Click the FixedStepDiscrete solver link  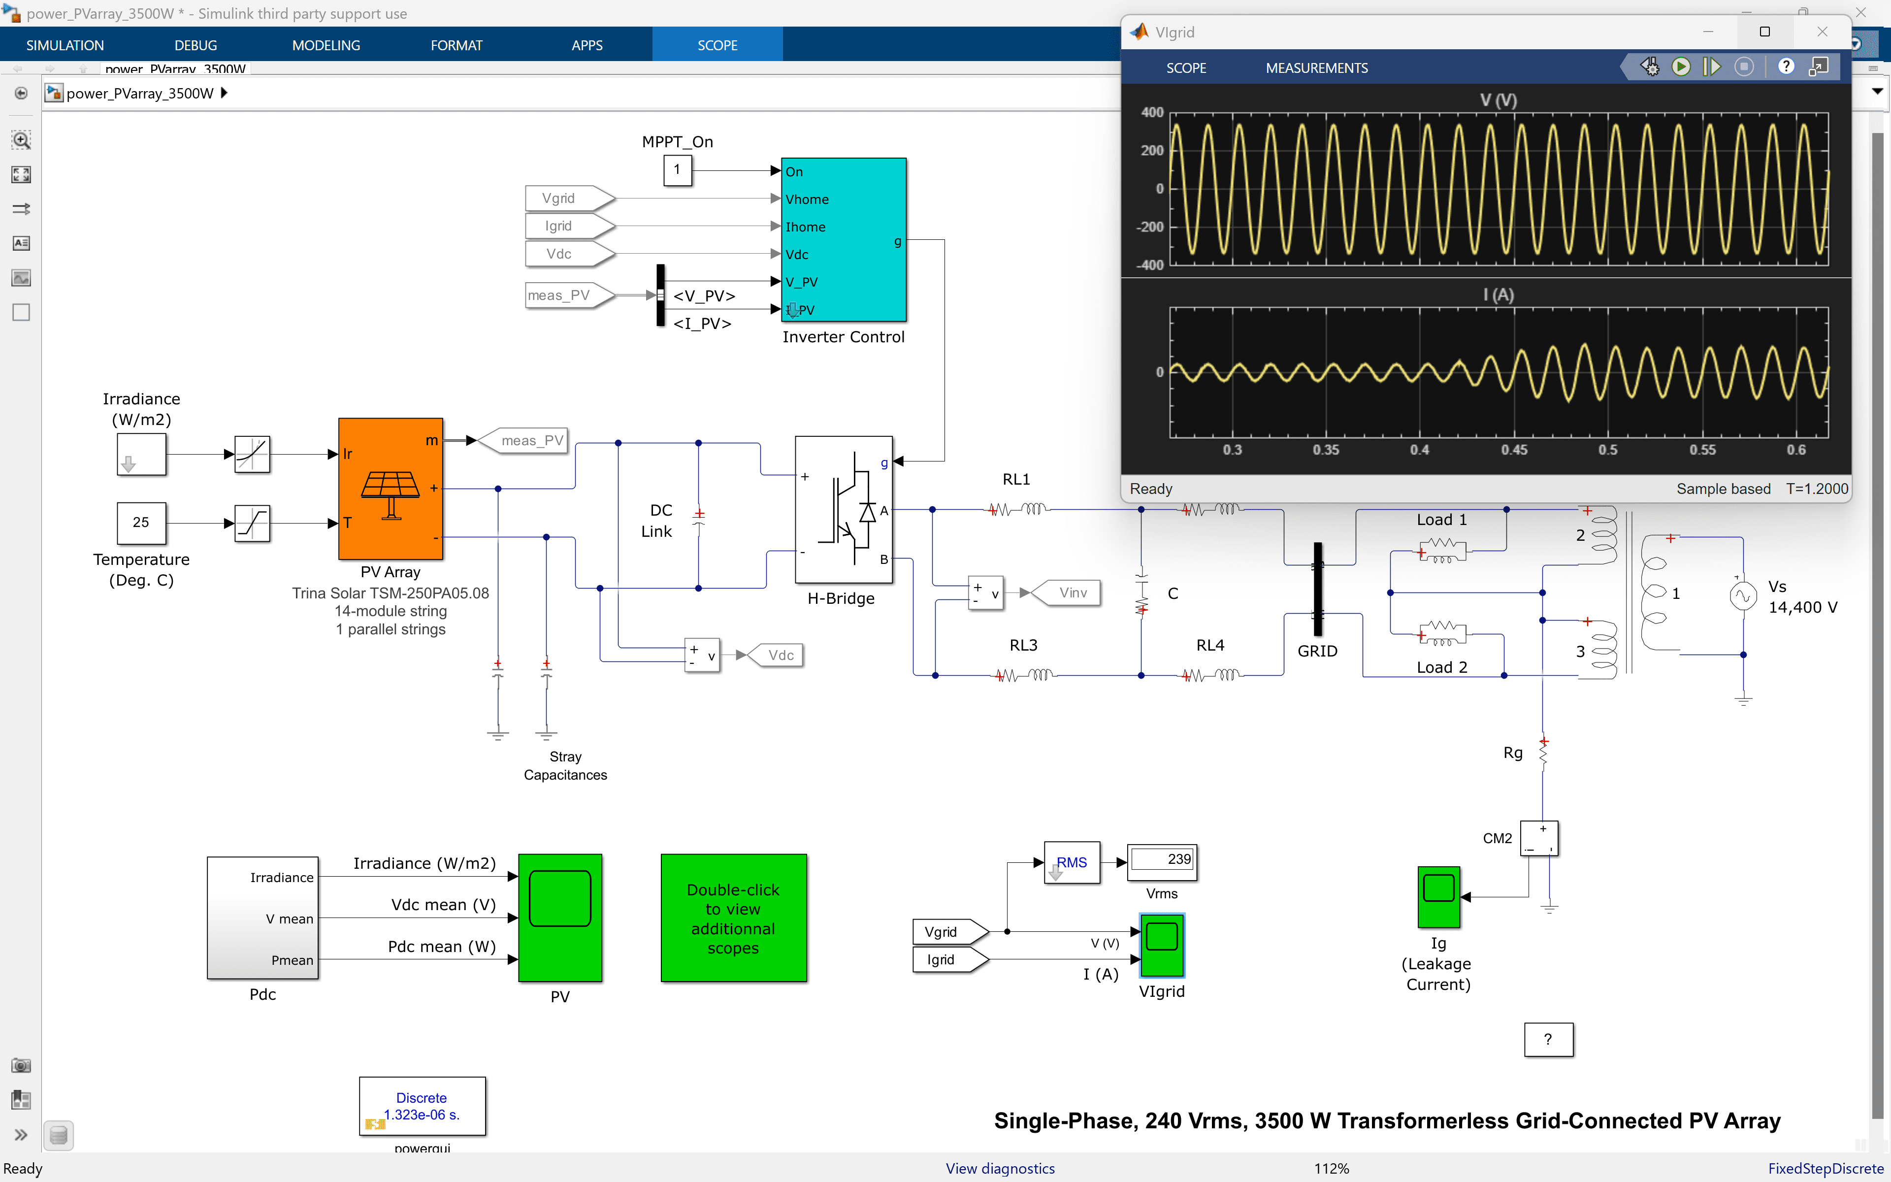[x=1826, y=1168]
